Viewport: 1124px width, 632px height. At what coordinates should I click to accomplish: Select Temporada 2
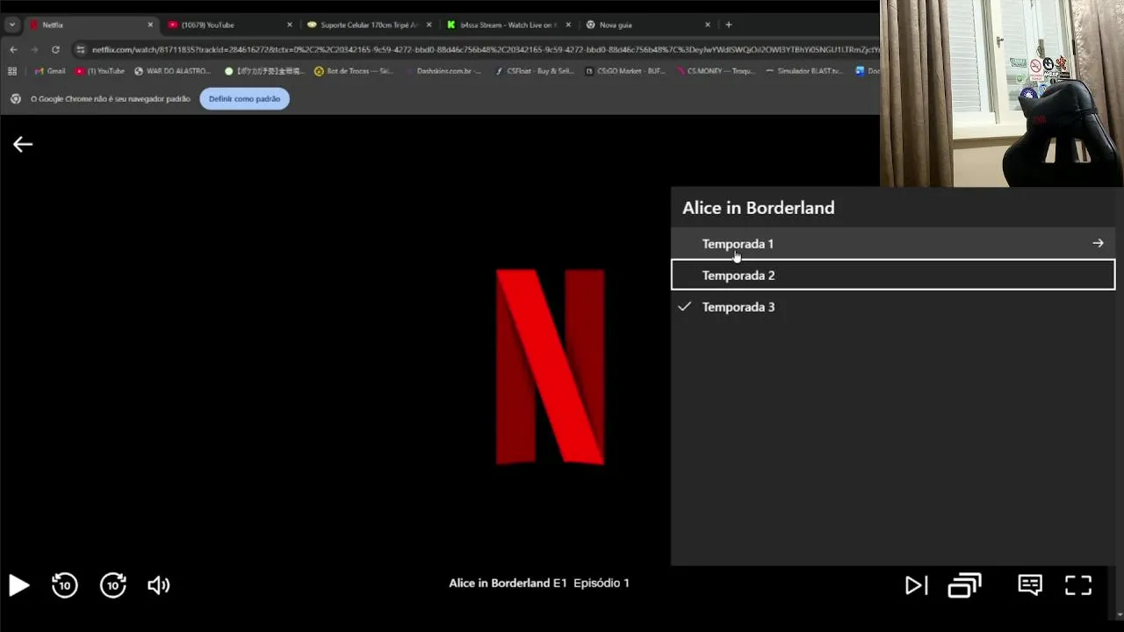tap(893, 275)
